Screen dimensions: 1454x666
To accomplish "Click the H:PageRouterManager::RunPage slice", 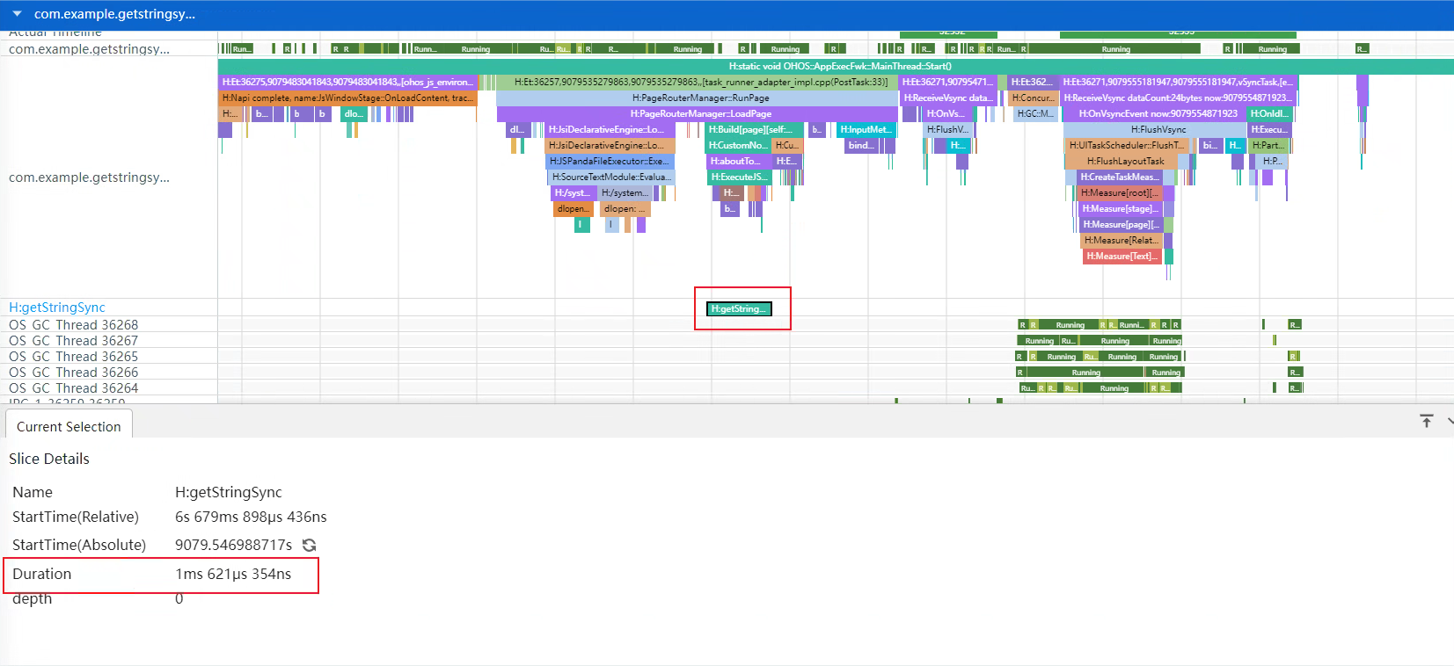I will tap(699, 98).
